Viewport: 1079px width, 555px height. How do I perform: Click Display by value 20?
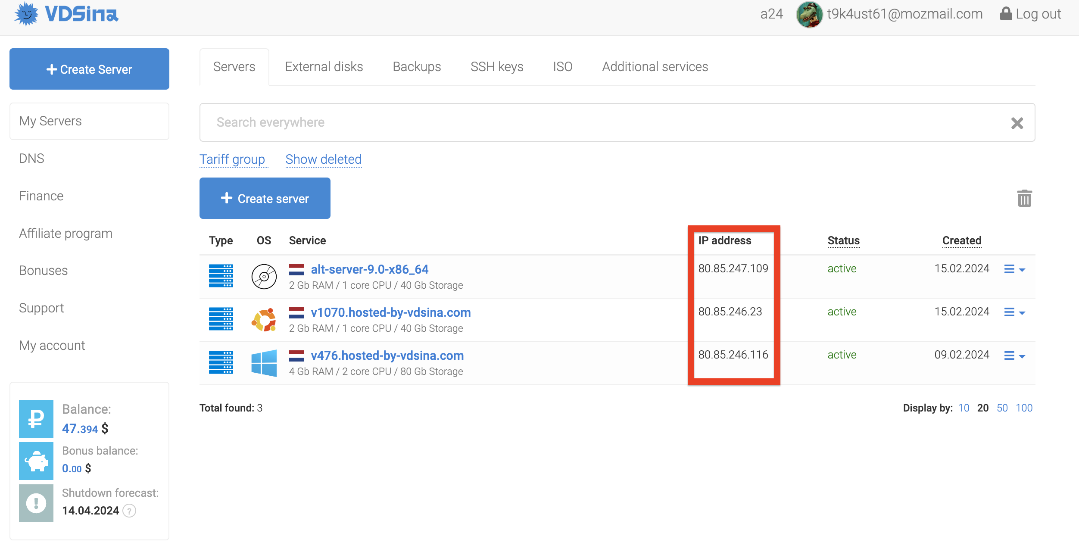point(982,408)
